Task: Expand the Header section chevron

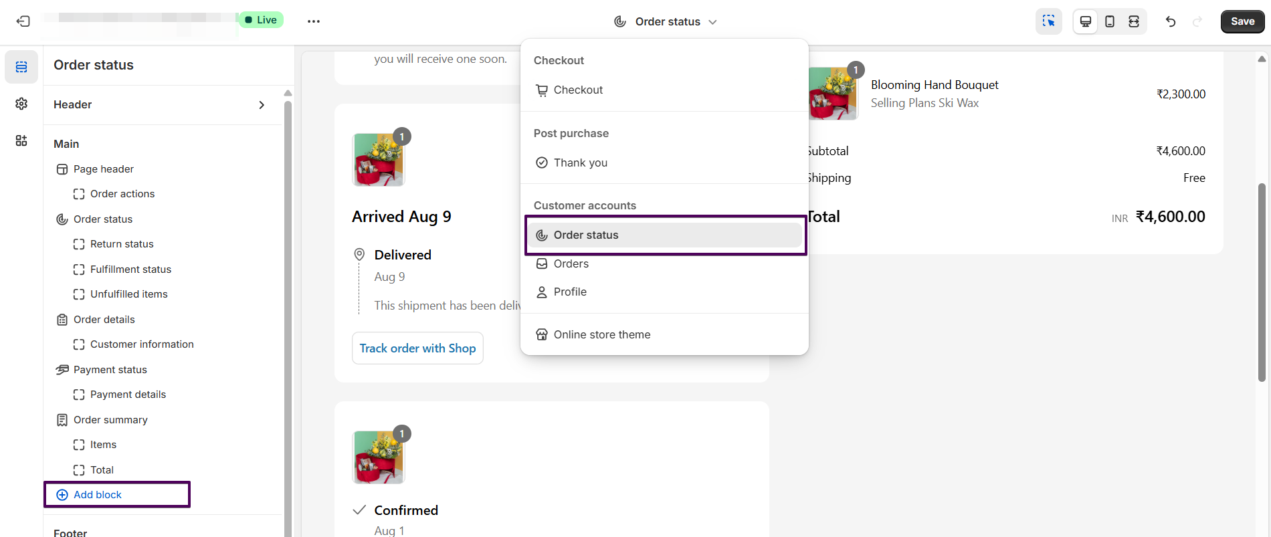Action: 262,105
